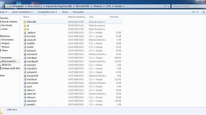Screen dimensions: 206x115
Task: Expand arrow after Include in breadcrumb
Action: point(124,6)
